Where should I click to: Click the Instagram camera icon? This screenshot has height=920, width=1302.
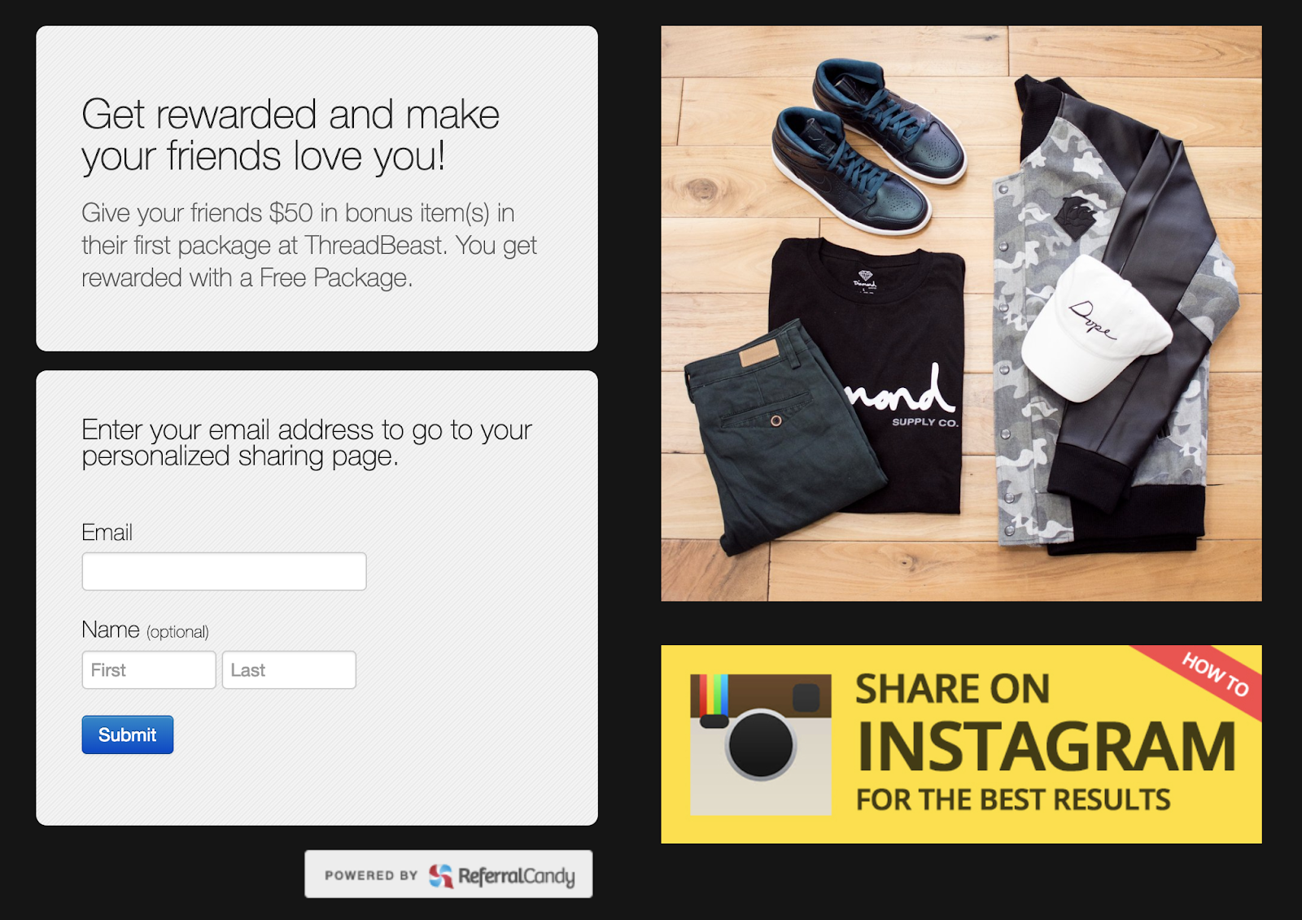click(x=760, y=744)
